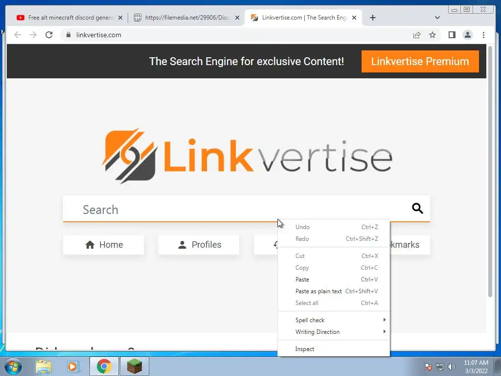Open the Chrome profile avatar
501x376 pixels.
467,35
